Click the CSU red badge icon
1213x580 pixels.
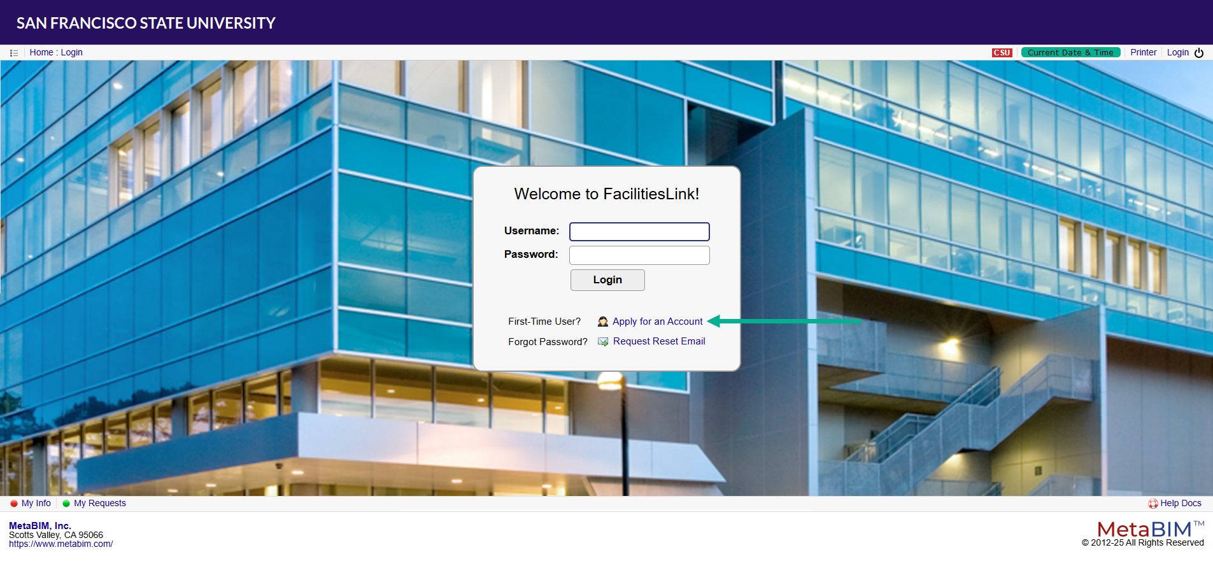[1002, 53]
